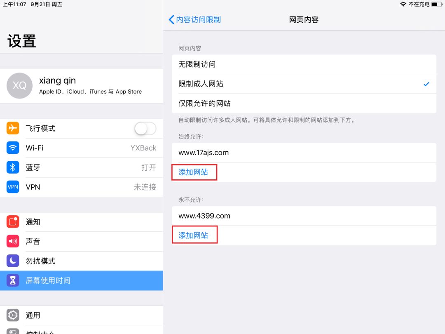Open VPN settings via the VPN icon
The height and width of the screenshot is (334, 445).
tap(13, 187)
